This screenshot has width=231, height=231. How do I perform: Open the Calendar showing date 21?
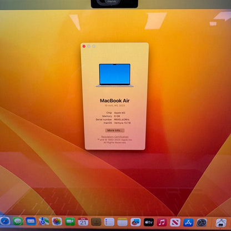tap(83, 222)
